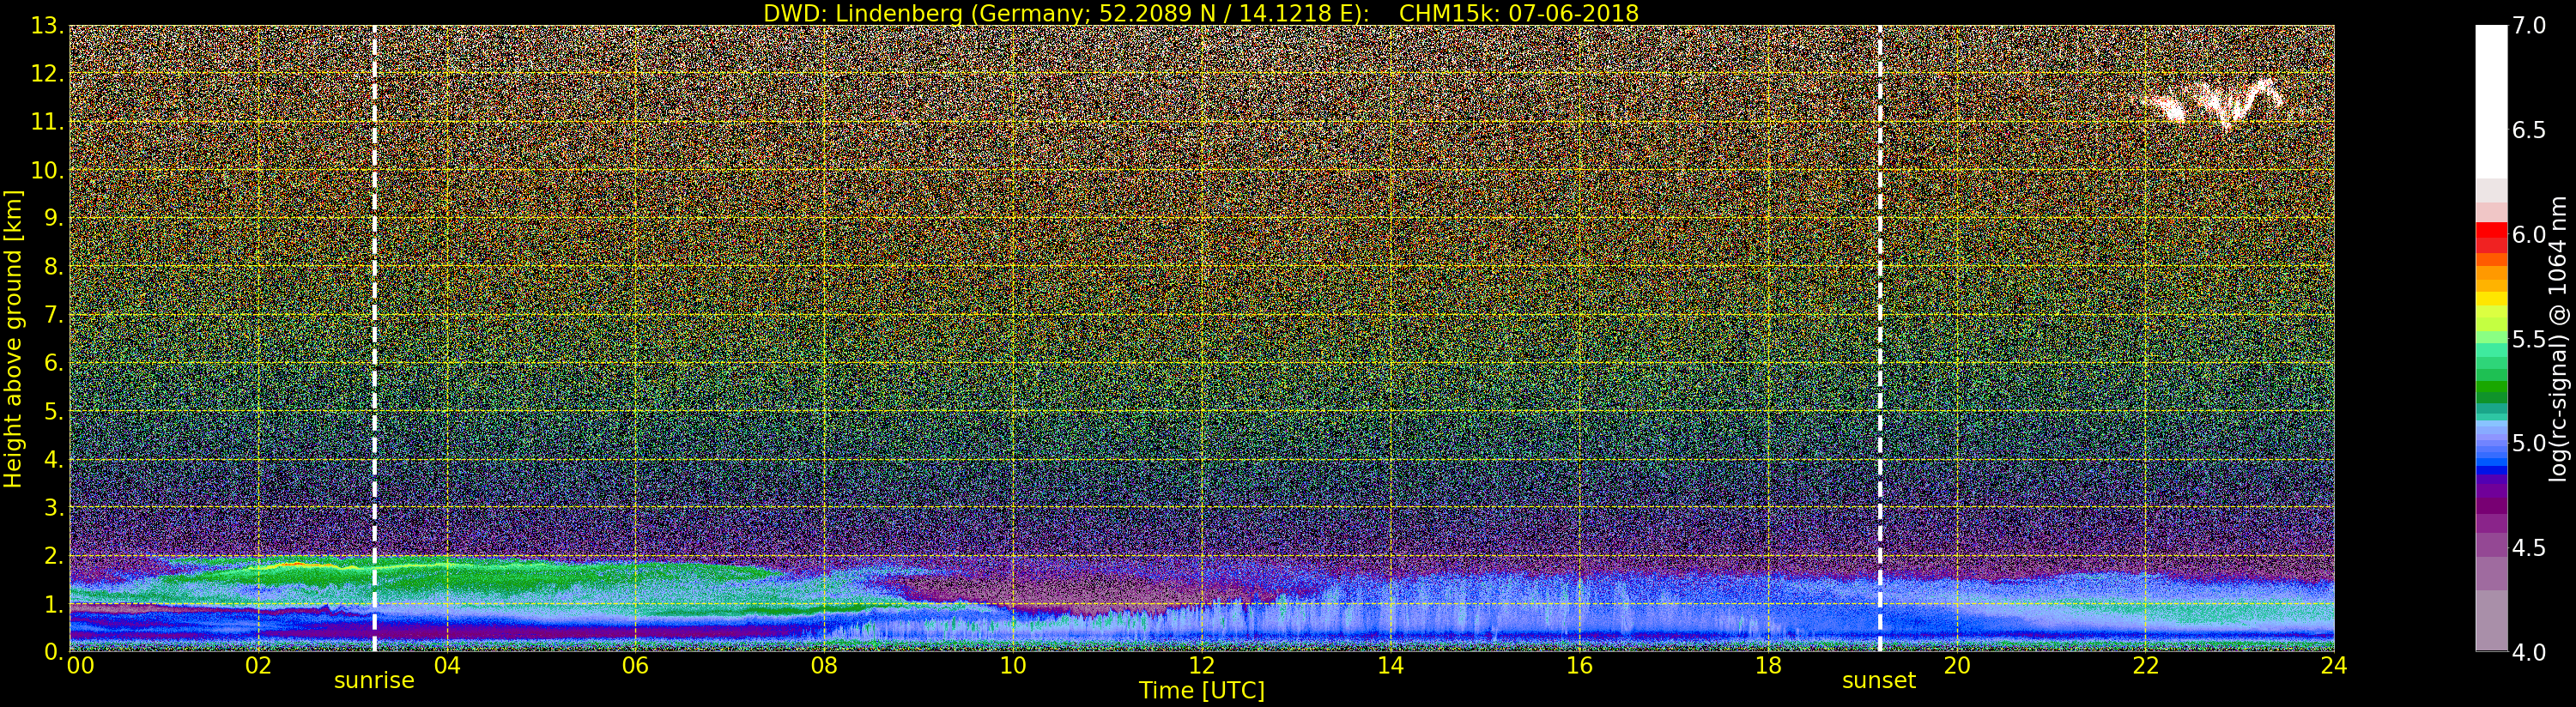
Task: Click the sunrise dashed white vertical line
Action: (x=375, y=338)
